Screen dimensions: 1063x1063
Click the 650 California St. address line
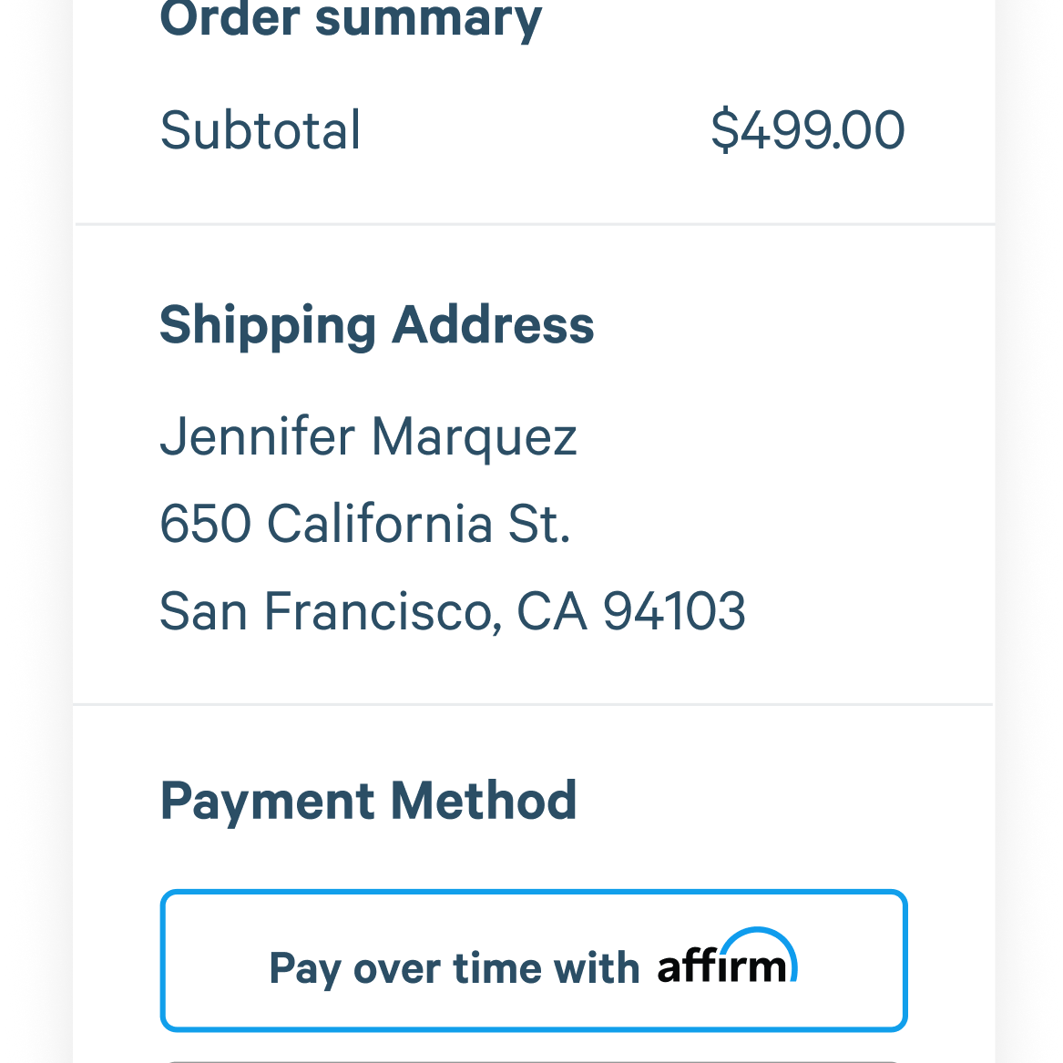364,524
